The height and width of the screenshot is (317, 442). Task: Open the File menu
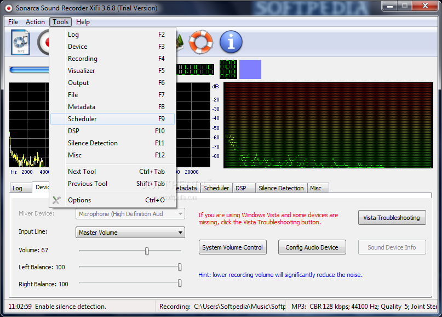click(13, 22)
